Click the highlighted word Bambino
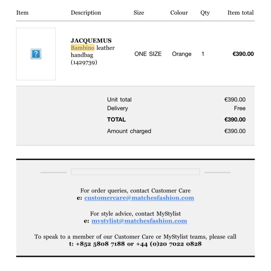The height and width of the screenshot is (271, 271). (x=82, y=48)
